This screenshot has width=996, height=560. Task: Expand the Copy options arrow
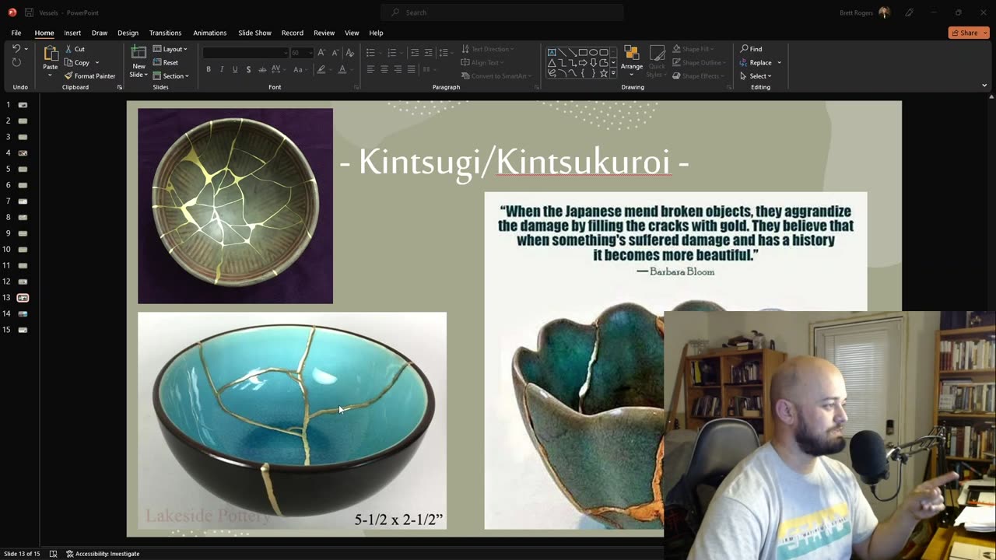coord(97,62)
